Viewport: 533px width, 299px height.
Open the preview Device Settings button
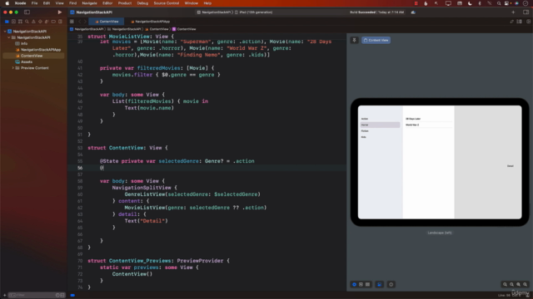(x=380, y=284)
